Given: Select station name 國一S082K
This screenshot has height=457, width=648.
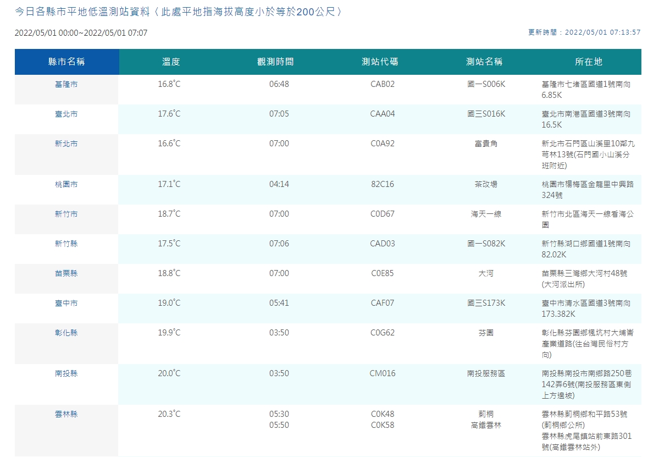Looking at the screenshot, I should (486, 244).
